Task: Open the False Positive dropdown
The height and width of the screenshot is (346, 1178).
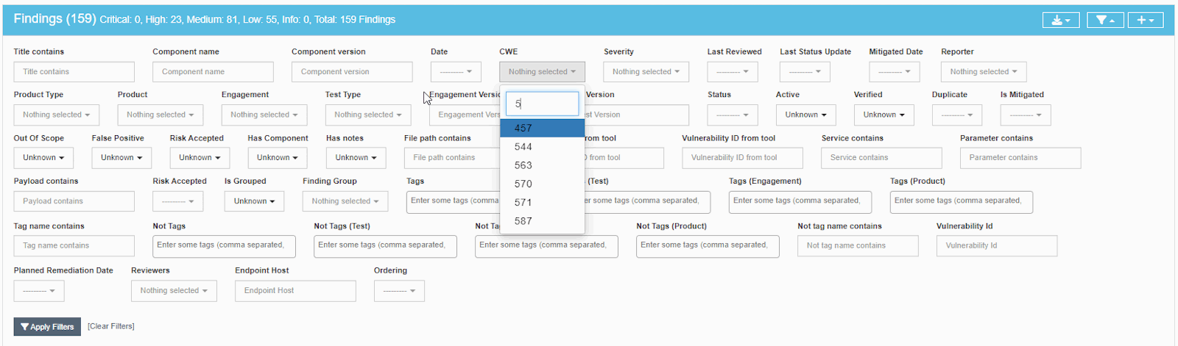Action: point(121,158)
